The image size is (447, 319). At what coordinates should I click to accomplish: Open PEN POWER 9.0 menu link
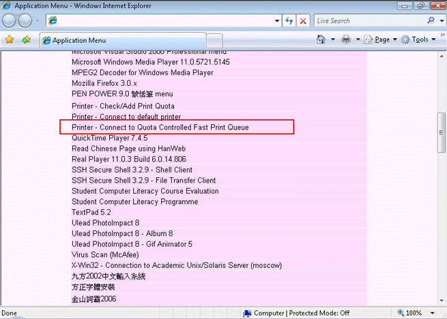click(x=122, y=94)
